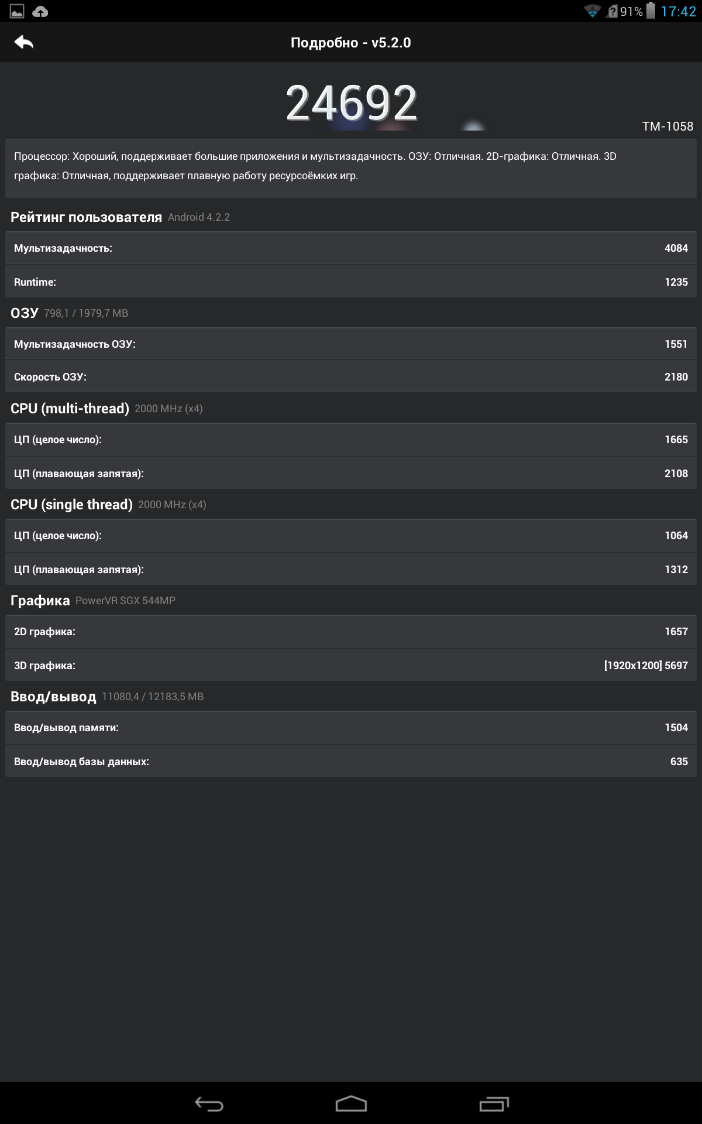This screenshot has height=1124, width=702.
Task: Tap the total score 24692
Action: (x=351, y=103)
